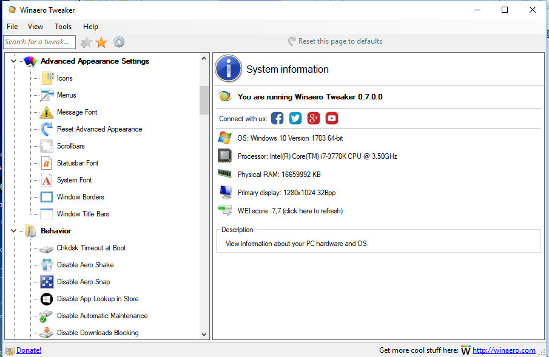Screen dimensions: 549x357
Task: Click the gray add-to-favorites star icon
Action: [x=86, y=42]
